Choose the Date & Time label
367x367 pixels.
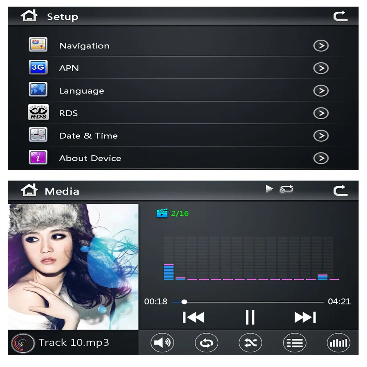click(88, 136)
